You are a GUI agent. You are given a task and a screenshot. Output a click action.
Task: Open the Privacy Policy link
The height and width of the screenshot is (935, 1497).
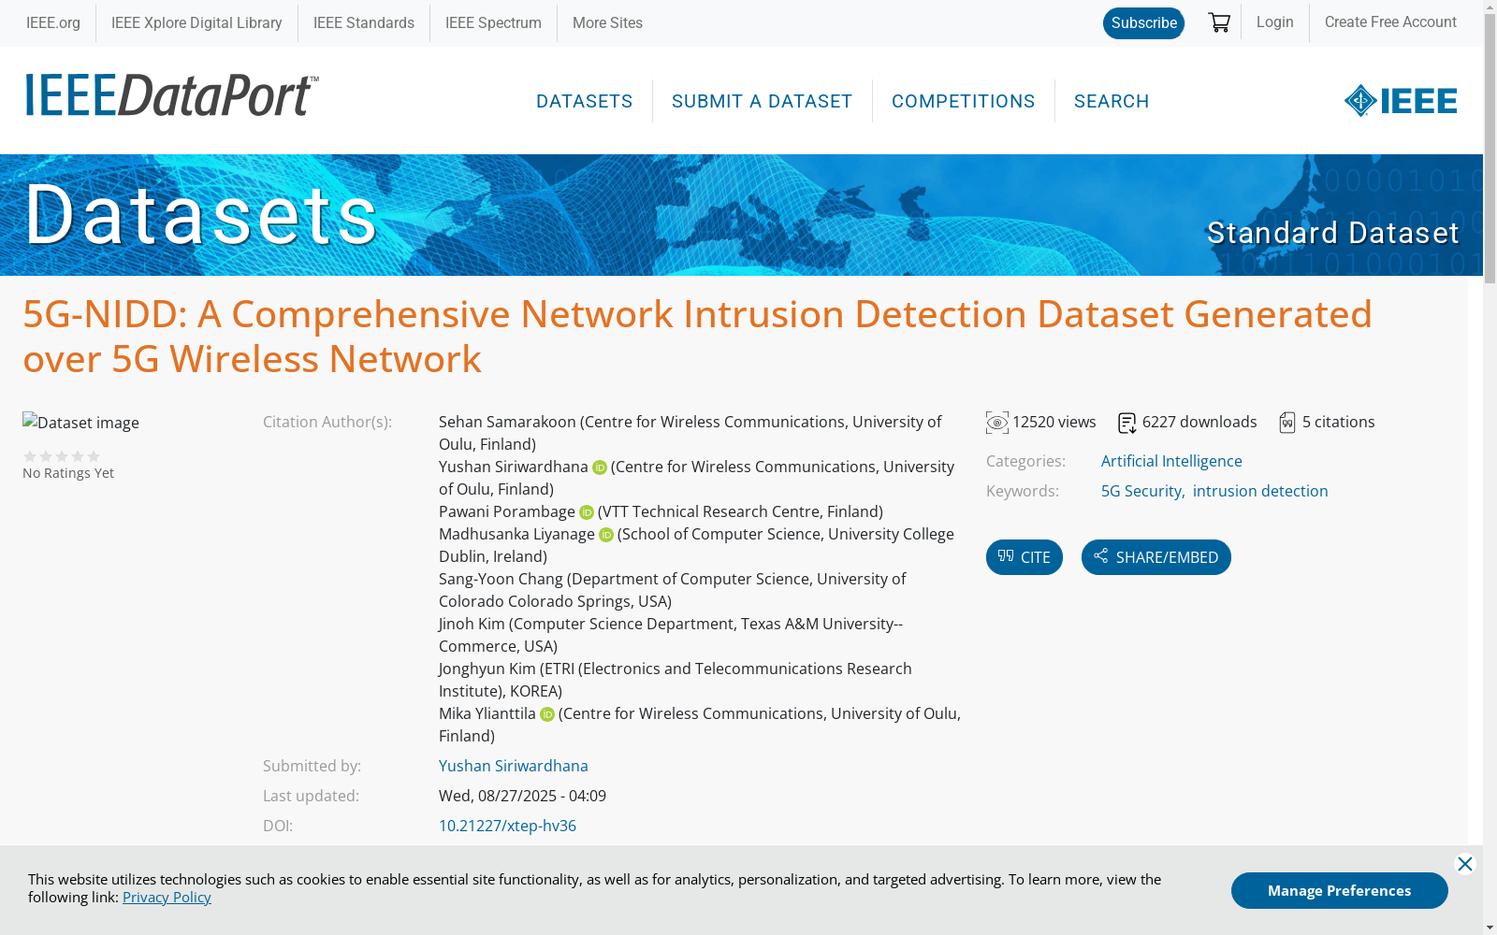167,898
